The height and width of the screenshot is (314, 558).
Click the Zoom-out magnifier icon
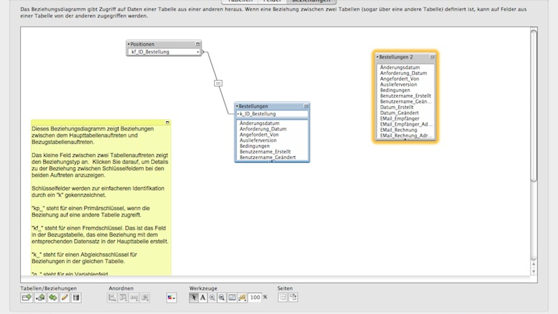point(222,298)
